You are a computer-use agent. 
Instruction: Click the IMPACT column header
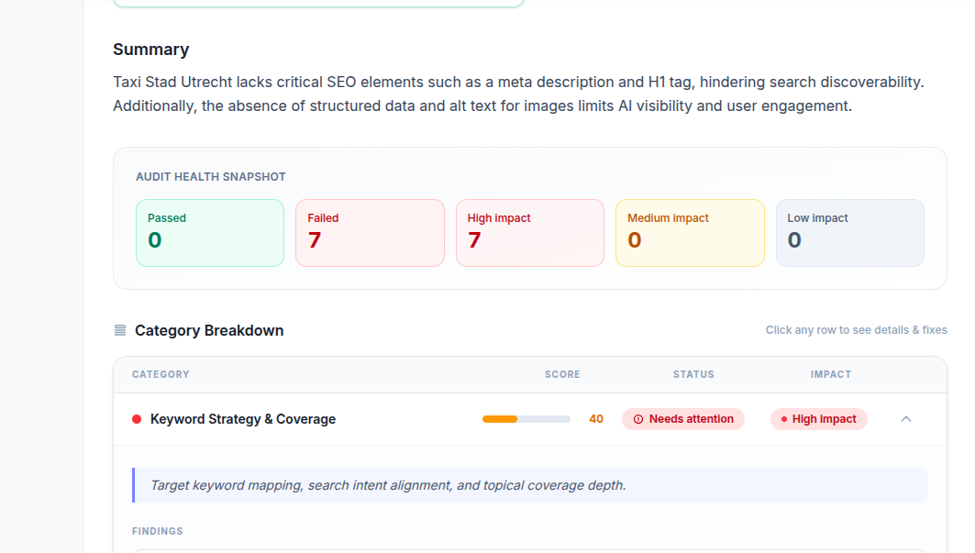pyautogui.click(x=831, y=374)
